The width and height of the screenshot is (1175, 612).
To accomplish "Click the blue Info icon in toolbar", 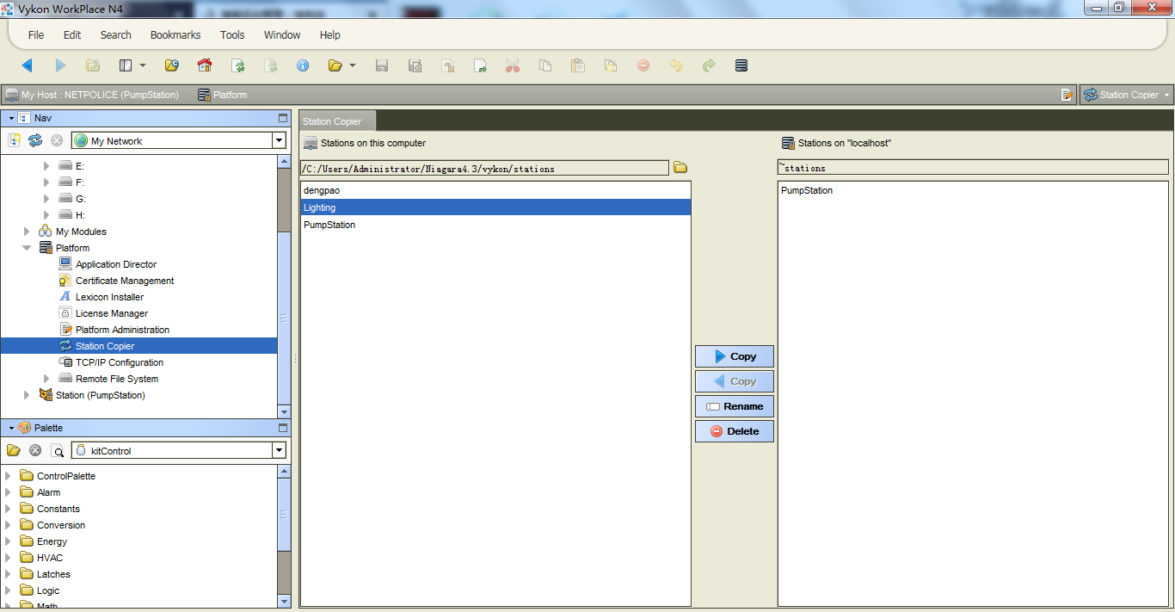I will tap(303, 65).
